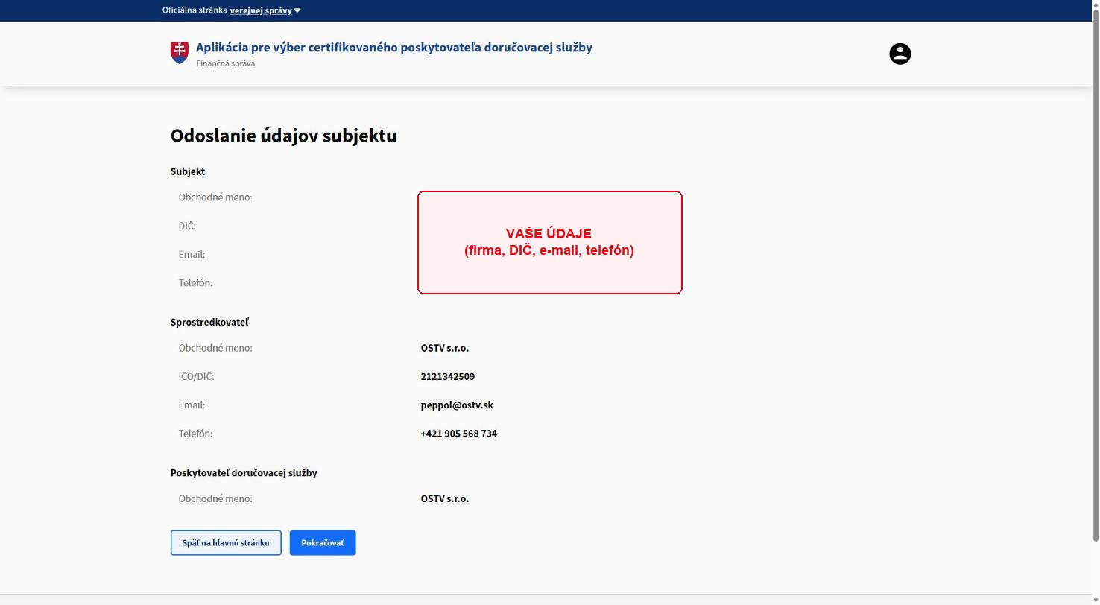Select the intermediary email 'peppol@ostv.sk'
The height and width of the screenshot is (605, 1100).
tap(457, 405)
